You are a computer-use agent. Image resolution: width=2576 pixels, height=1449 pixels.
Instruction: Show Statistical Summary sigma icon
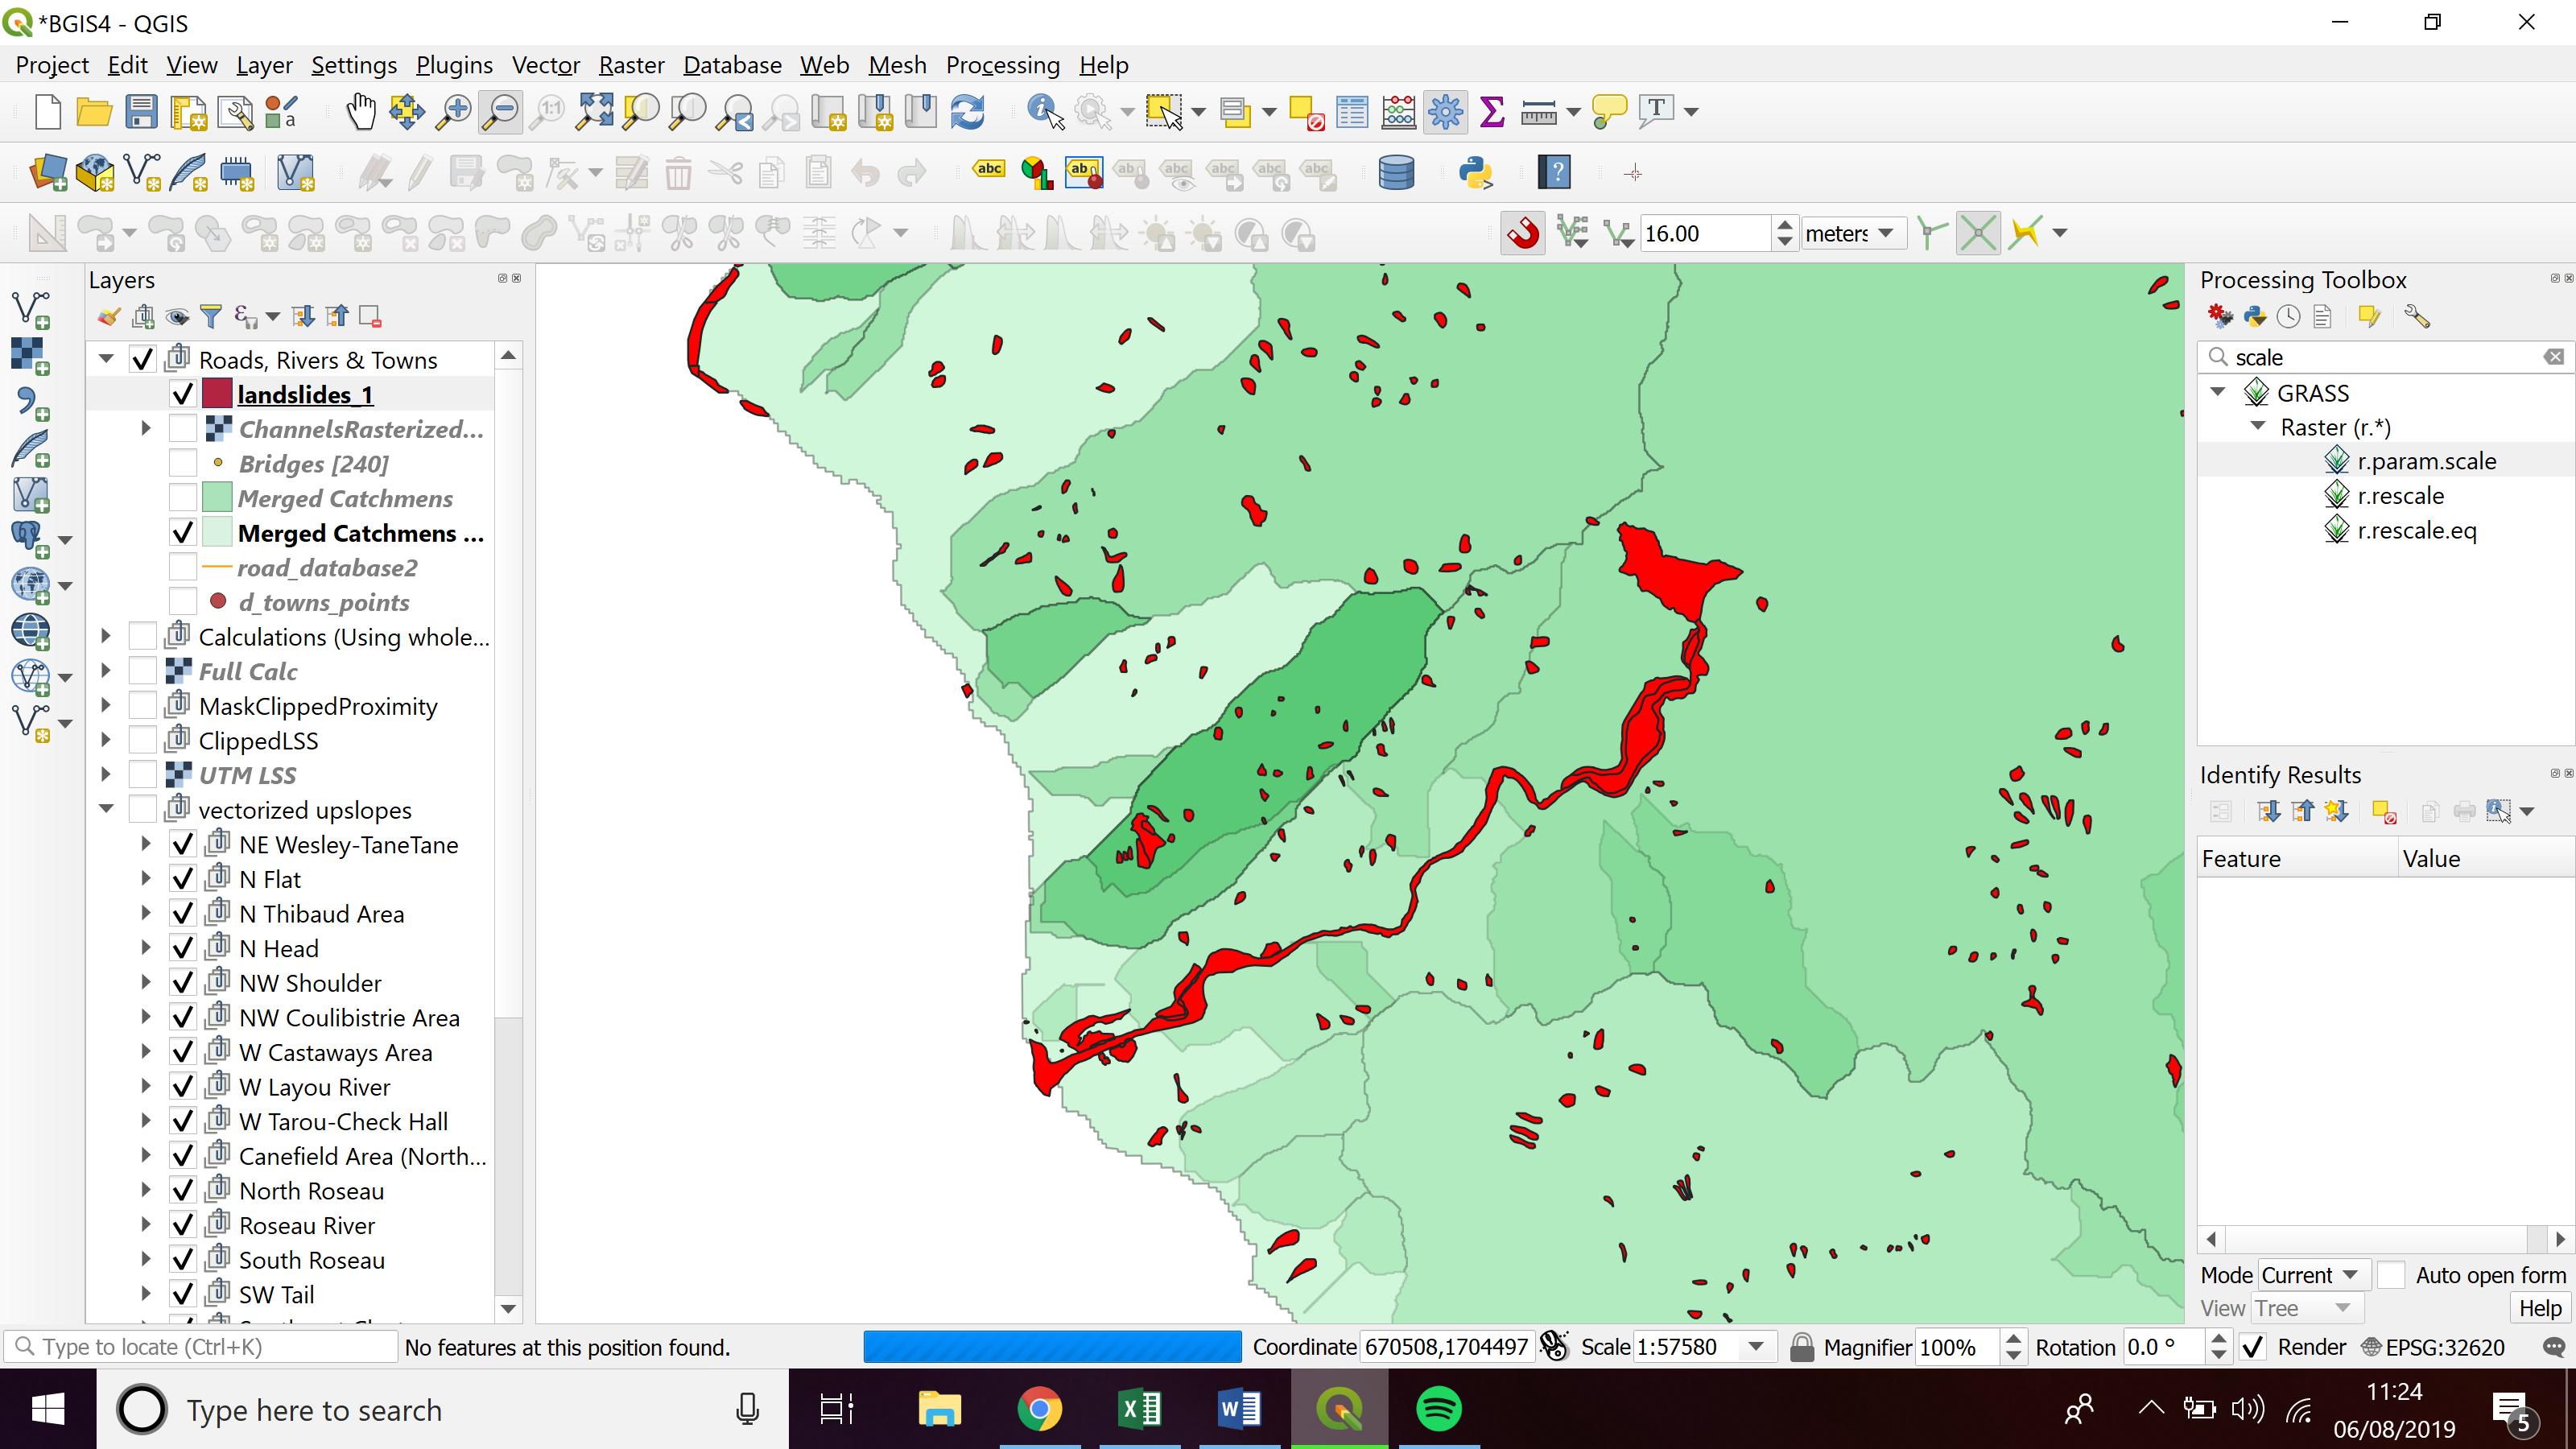click(x=1492, y=111)
